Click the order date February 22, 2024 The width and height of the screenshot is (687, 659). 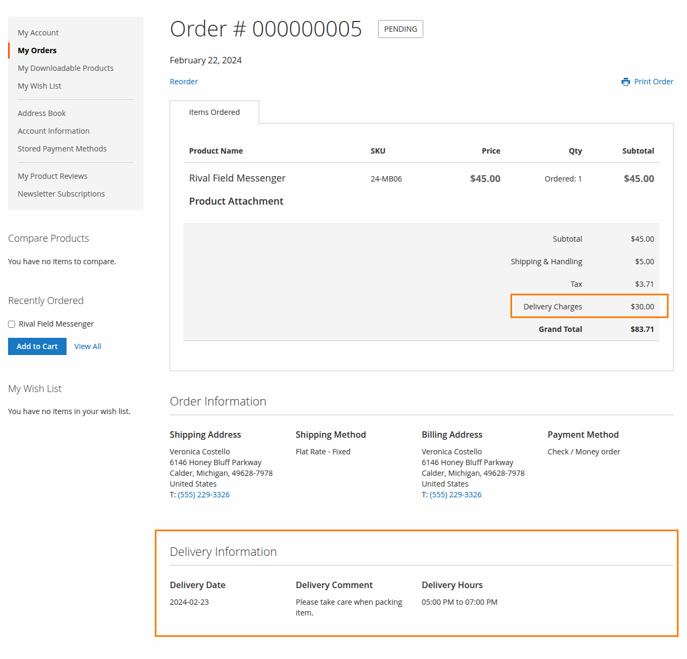click(x=206, y=60)
